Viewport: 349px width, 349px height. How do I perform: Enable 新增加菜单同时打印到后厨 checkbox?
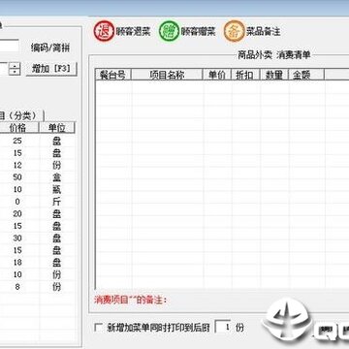coord(98,328)
